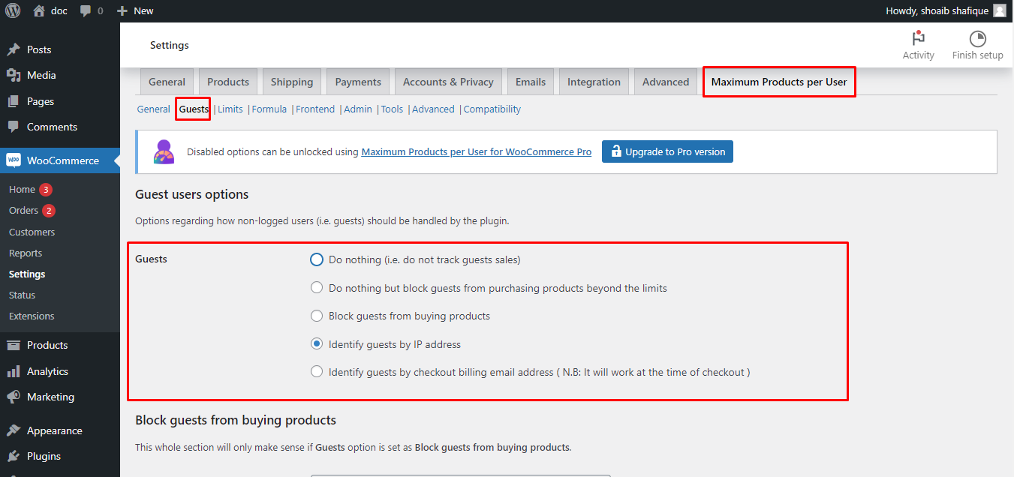Image resolution: width=1014 pixels, height=477 pixels.
Task: Open WooCommerce Settings submenu item
Action: [x=27, y=274]
